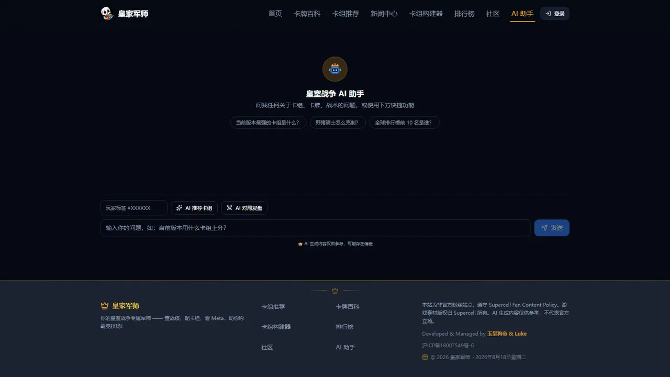Click the calendar icon beside the copyright line
Viewport: 670px width, 377px height.
425,357
